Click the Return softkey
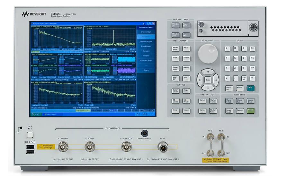Screen dimensions: 284x176 coord(146,70)
